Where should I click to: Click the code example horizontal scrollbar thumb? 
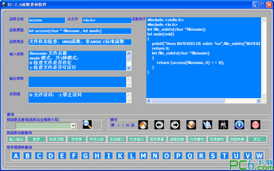pyautogui.click(x=188, y=101)
